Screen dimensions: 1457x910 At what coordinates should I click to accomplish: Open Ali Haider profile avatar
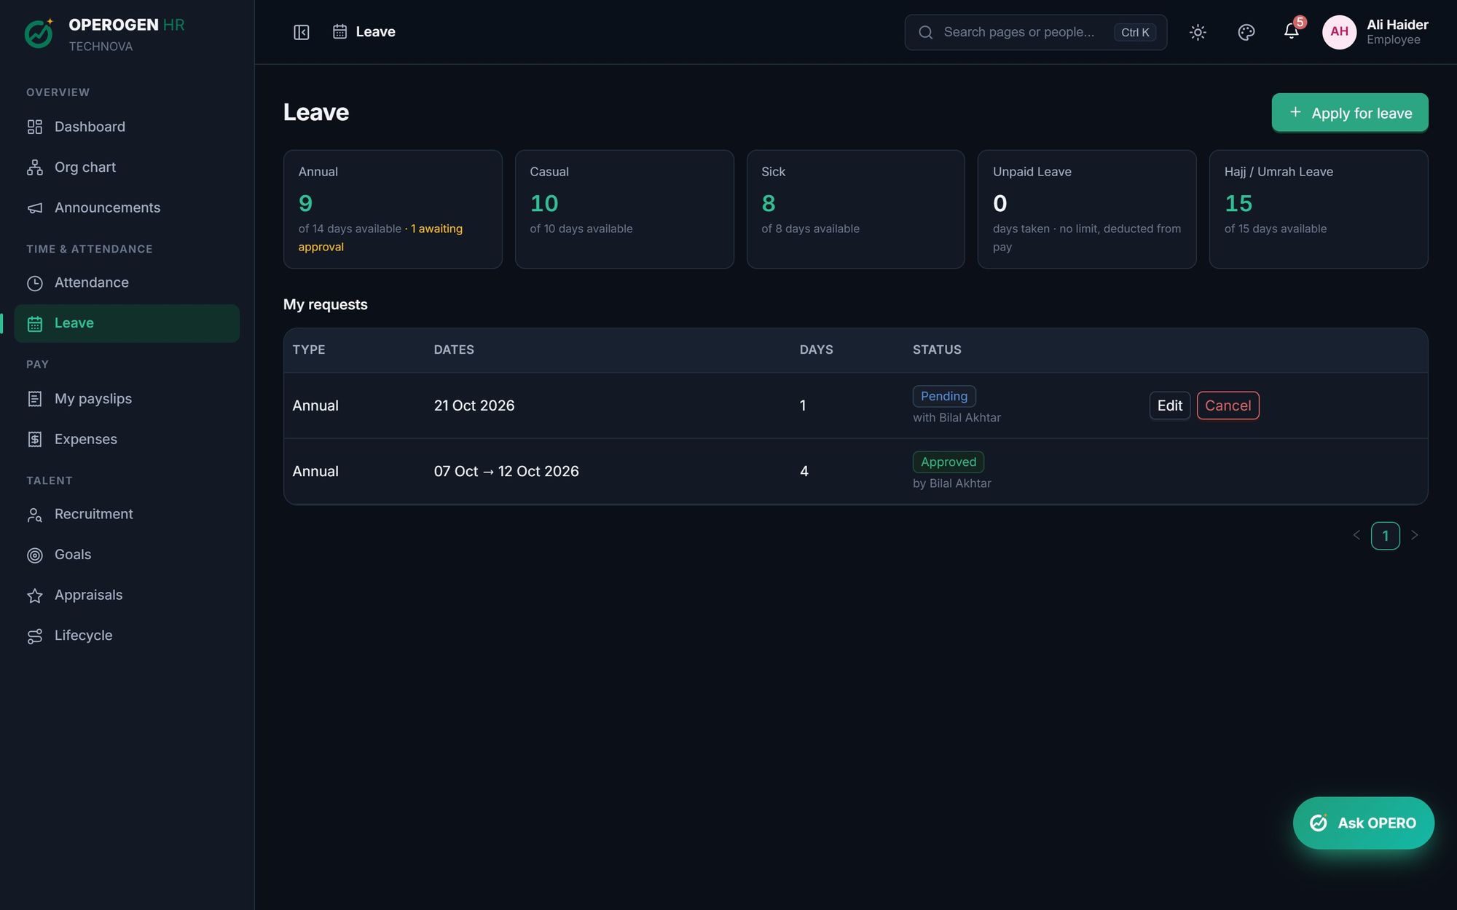point(1339,32)
